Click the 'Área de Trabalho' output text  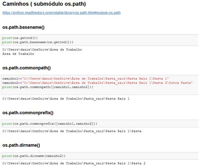click(x=18, y=54)
